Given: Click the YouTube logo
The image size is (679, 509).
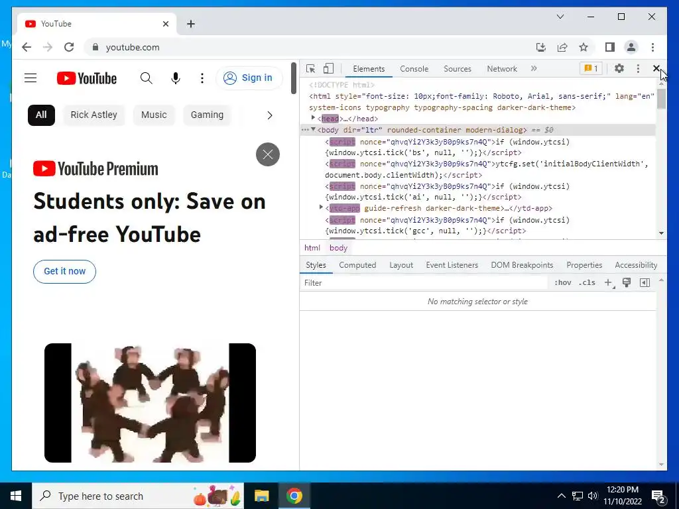Looking at the screenshot, I should [x=87, y=78].
